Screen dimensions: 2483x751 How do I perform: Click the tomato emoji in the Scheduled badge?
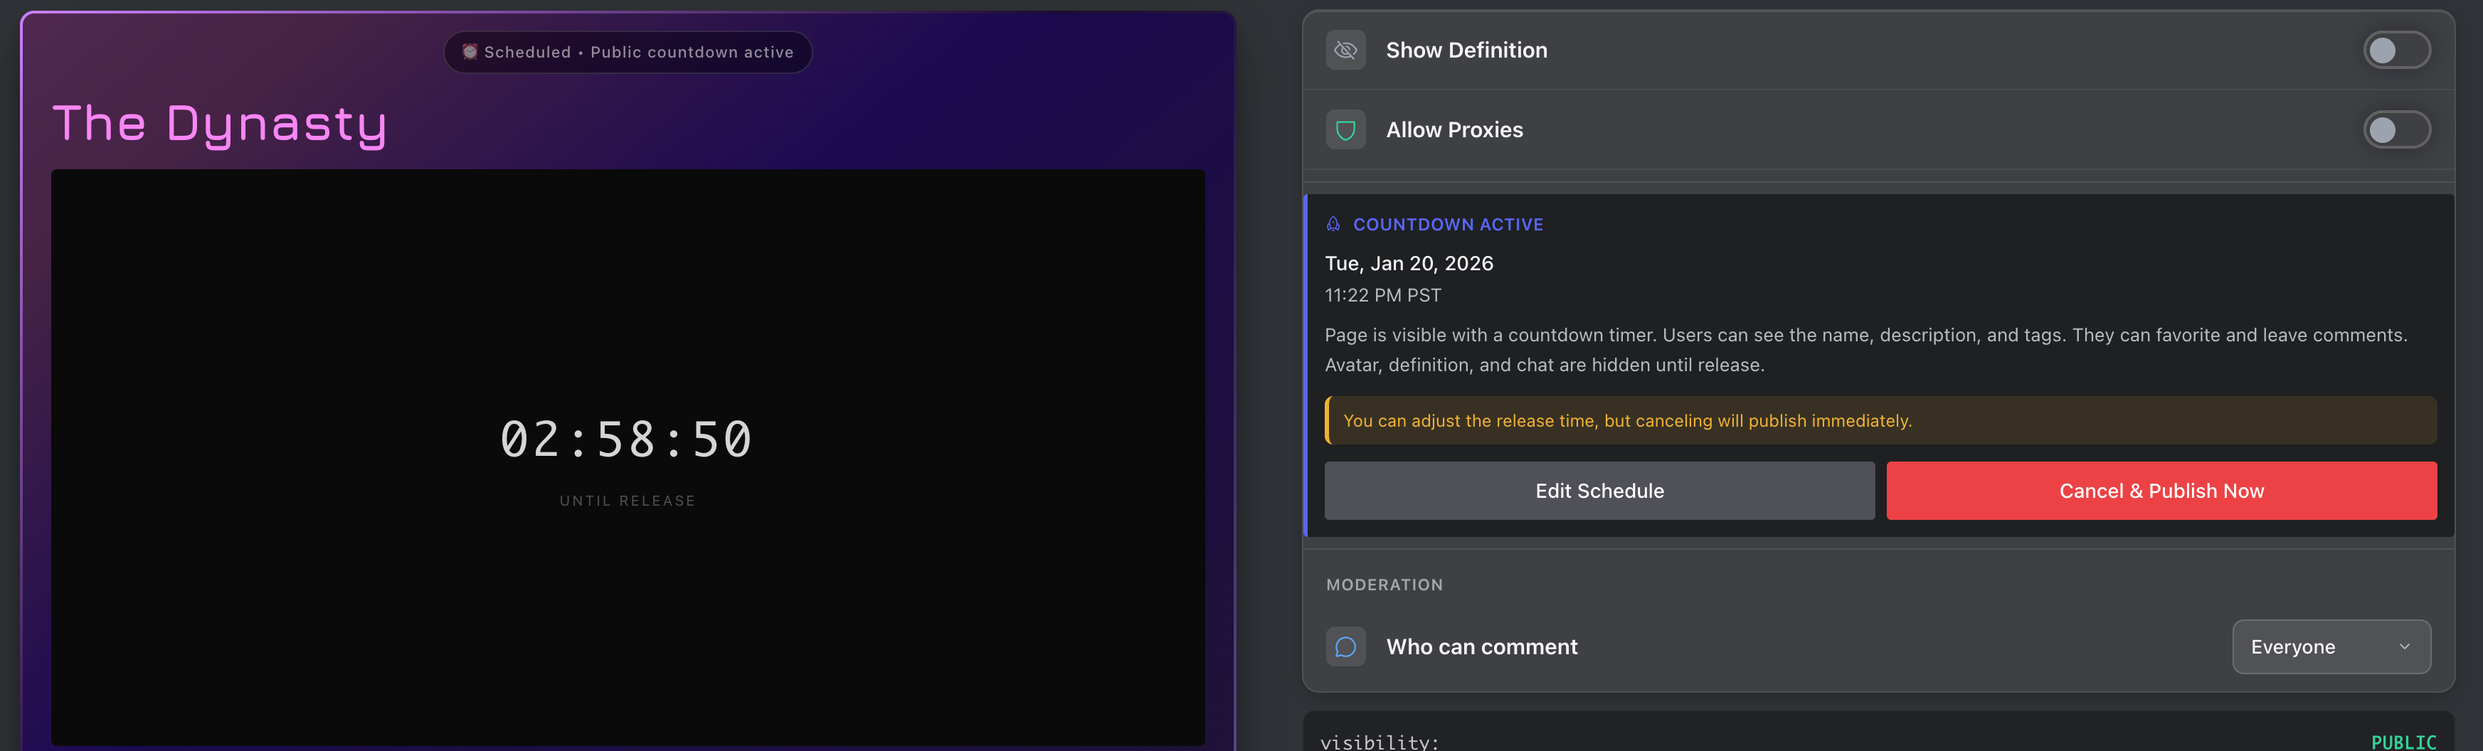470,52
